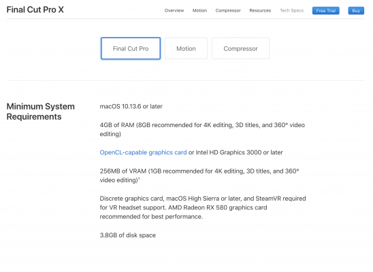This screenshot has width=373, height=272.
Task: Open the Overview nav link
Action: [174, 11]
